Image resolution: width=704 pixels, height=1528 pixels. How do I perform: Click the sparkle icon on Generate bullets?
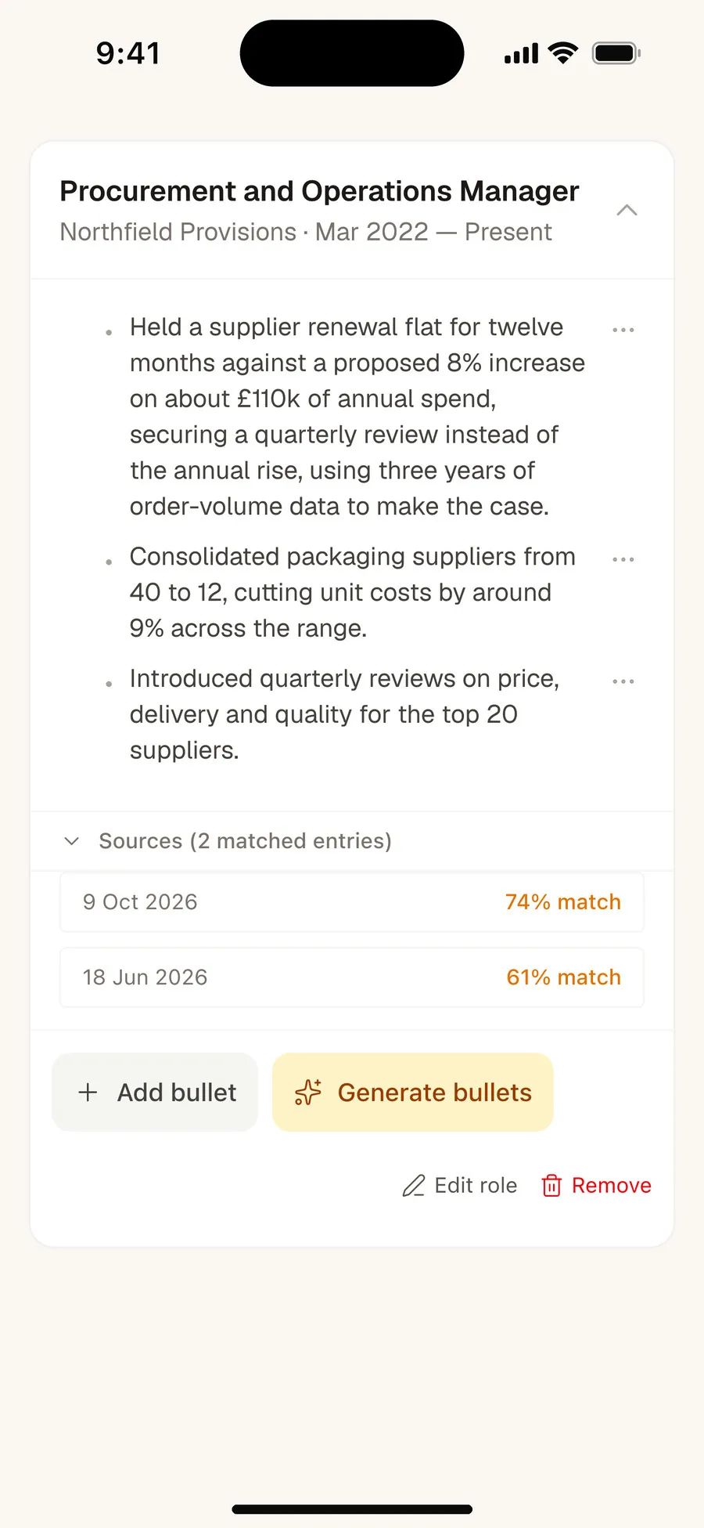308,1093
